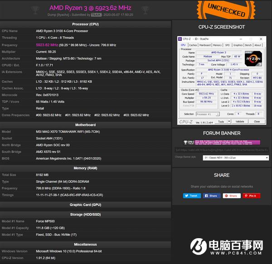Click the white Share button
The image size is (272, 264).
pos(232,196)
